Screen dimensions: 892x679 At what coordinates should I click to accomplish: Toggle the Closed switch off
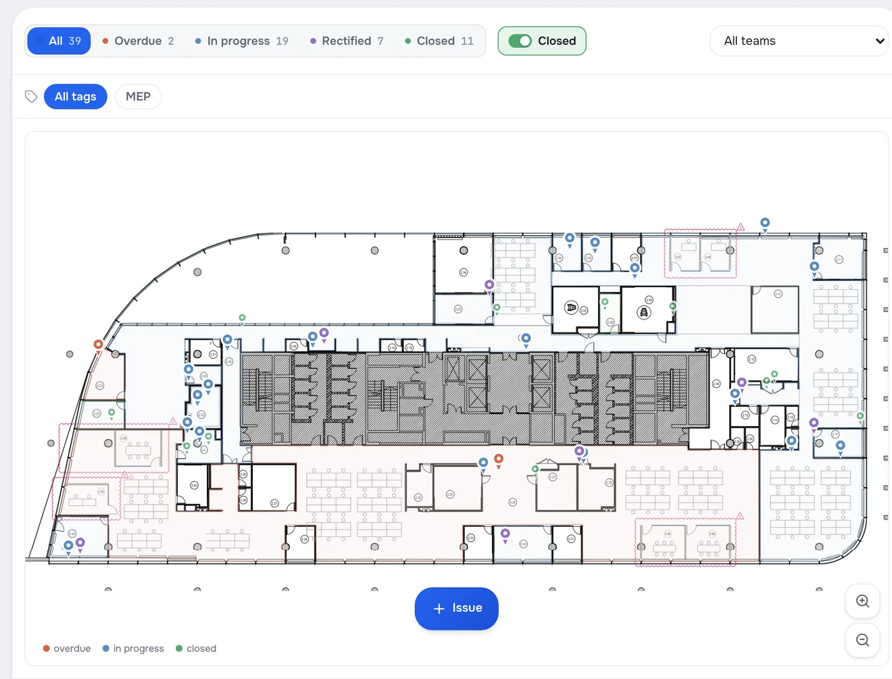pos(520,41)
